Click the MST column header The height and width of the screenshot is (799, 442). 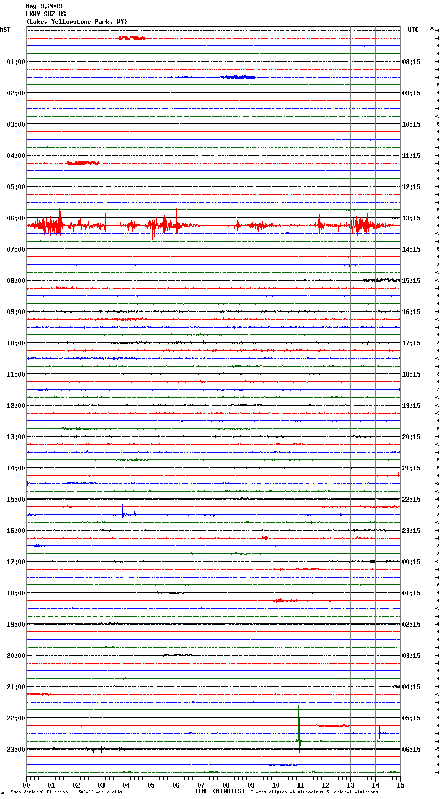pyautogui.click(x=5, y=30)
